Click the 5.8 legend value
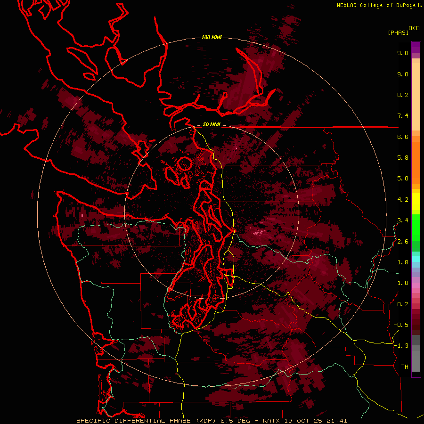Screen dimensions: 424x424 pyautogui.click(x=403, y=158)
